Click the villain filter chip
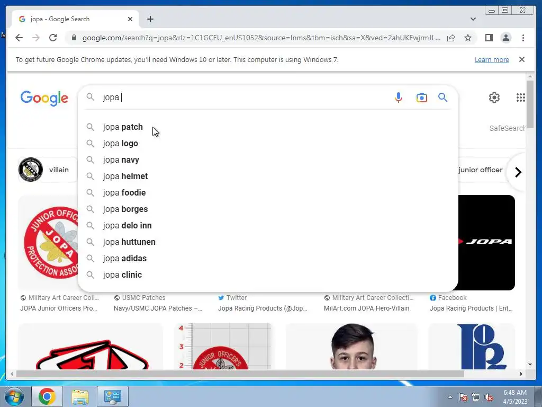 click(48, 170)
